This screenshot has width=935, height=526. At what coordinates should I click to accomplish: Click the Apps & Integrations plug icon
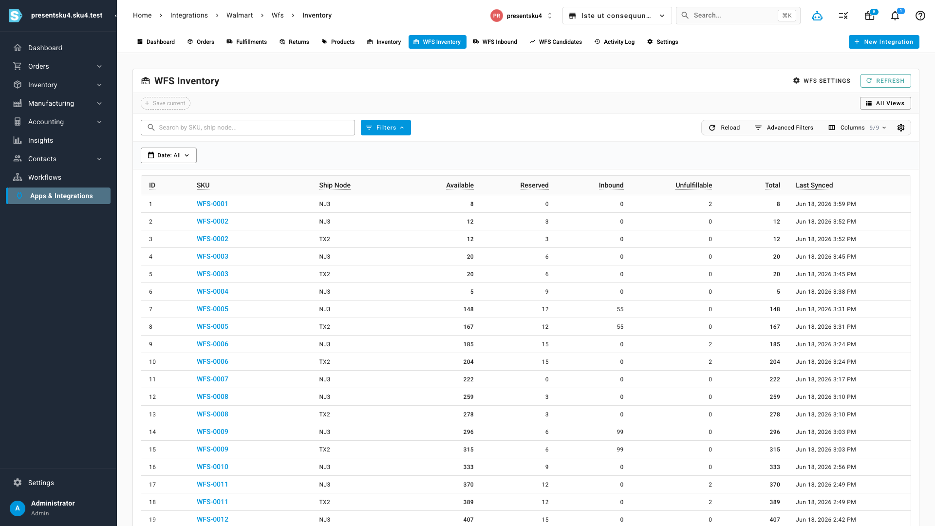(x=19, y=196)
